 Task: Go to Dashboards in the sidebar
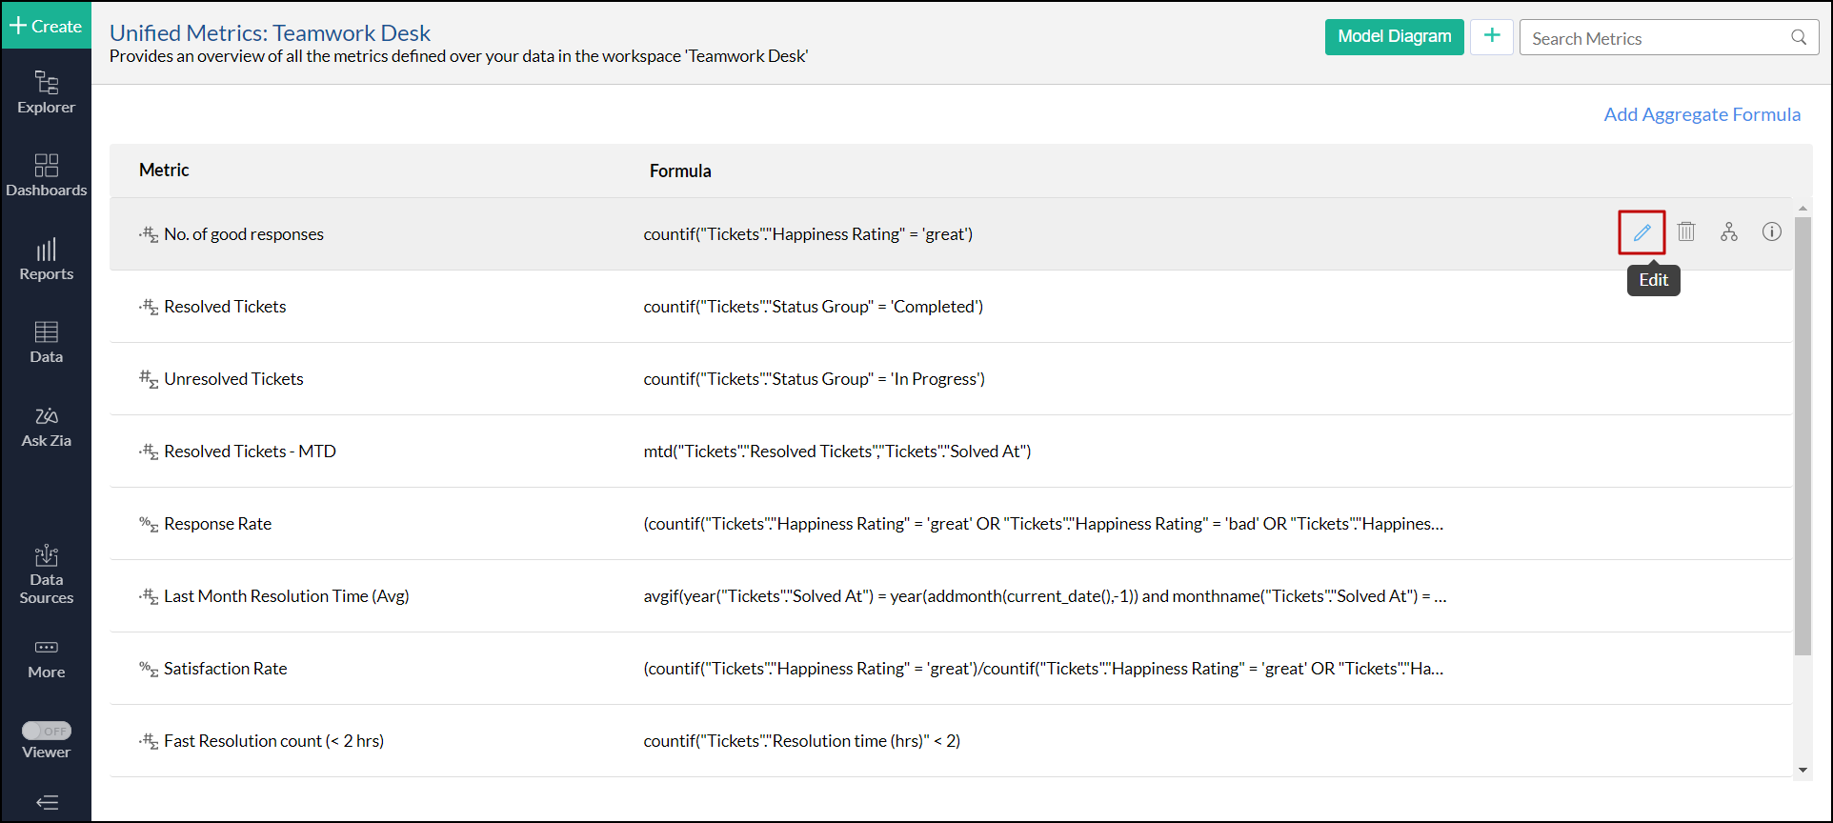[x=46, y=175]
